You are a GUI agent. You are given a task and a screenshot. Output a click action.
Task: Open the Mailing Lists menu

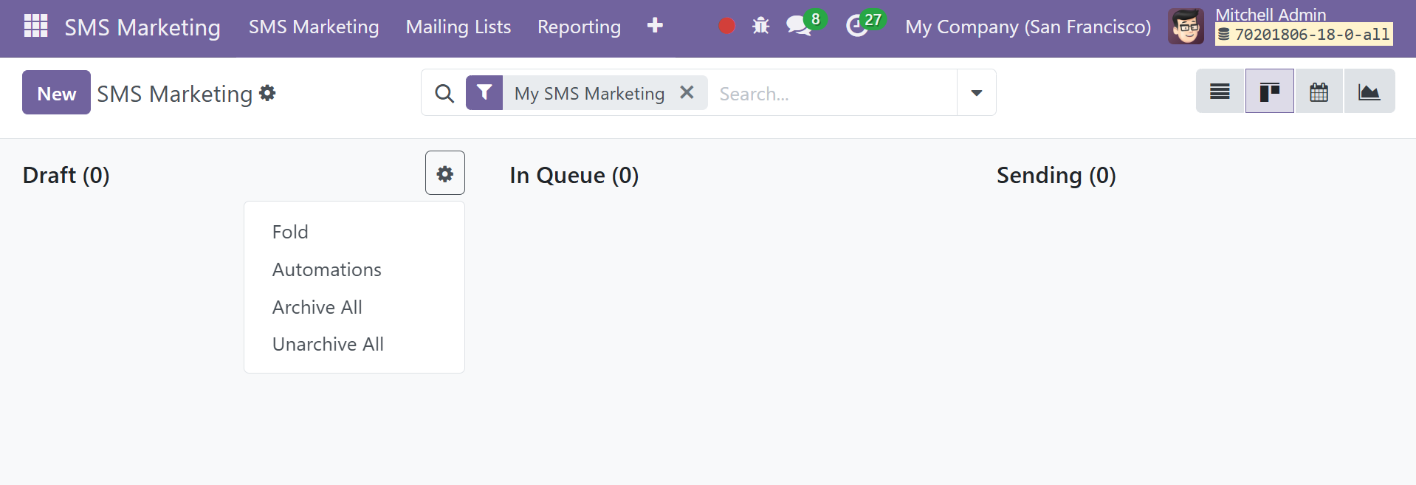click(458, 27)
